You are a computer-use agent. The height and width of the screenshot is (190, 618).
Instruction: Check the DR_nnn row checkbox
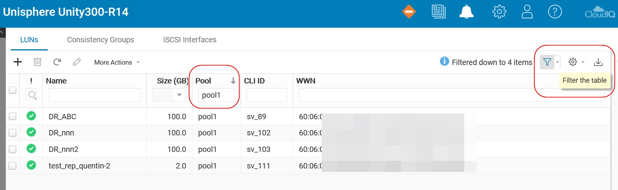tap(12, 133)
